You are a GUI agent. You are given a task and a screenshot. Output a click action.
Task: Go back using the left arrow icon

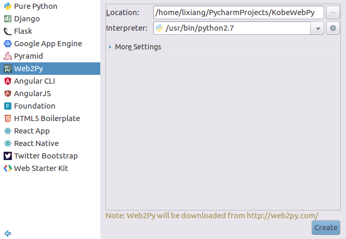point(8,233)
